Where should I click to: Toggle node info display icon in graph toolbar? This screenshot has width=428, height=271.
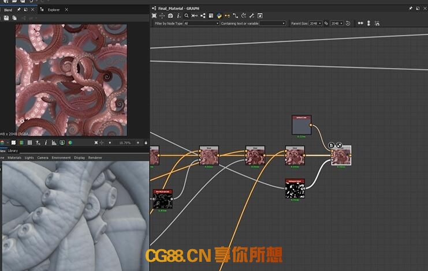click(178, 16)
